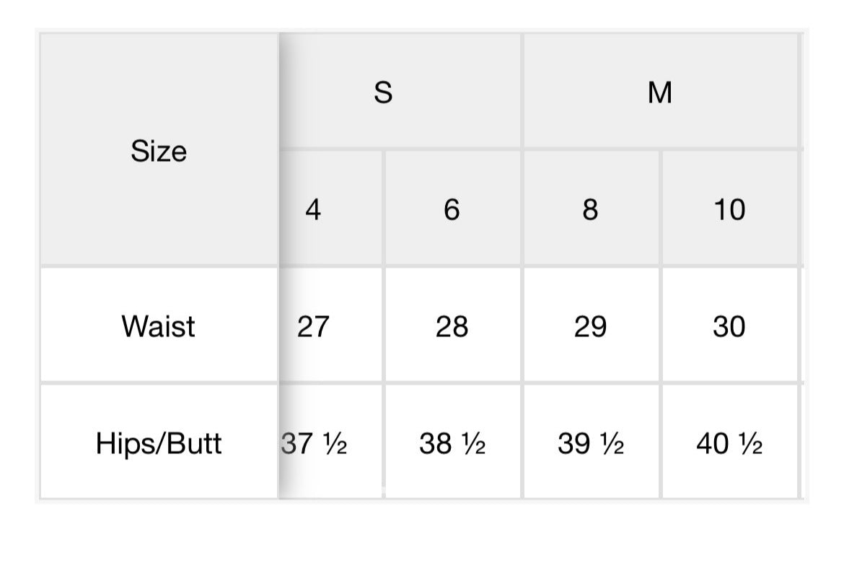The width and height of the screenshot is (844, 576).
Task: Click the cut-off cell right of size 10
Action: pyautogui.click(x=803, y=209)
